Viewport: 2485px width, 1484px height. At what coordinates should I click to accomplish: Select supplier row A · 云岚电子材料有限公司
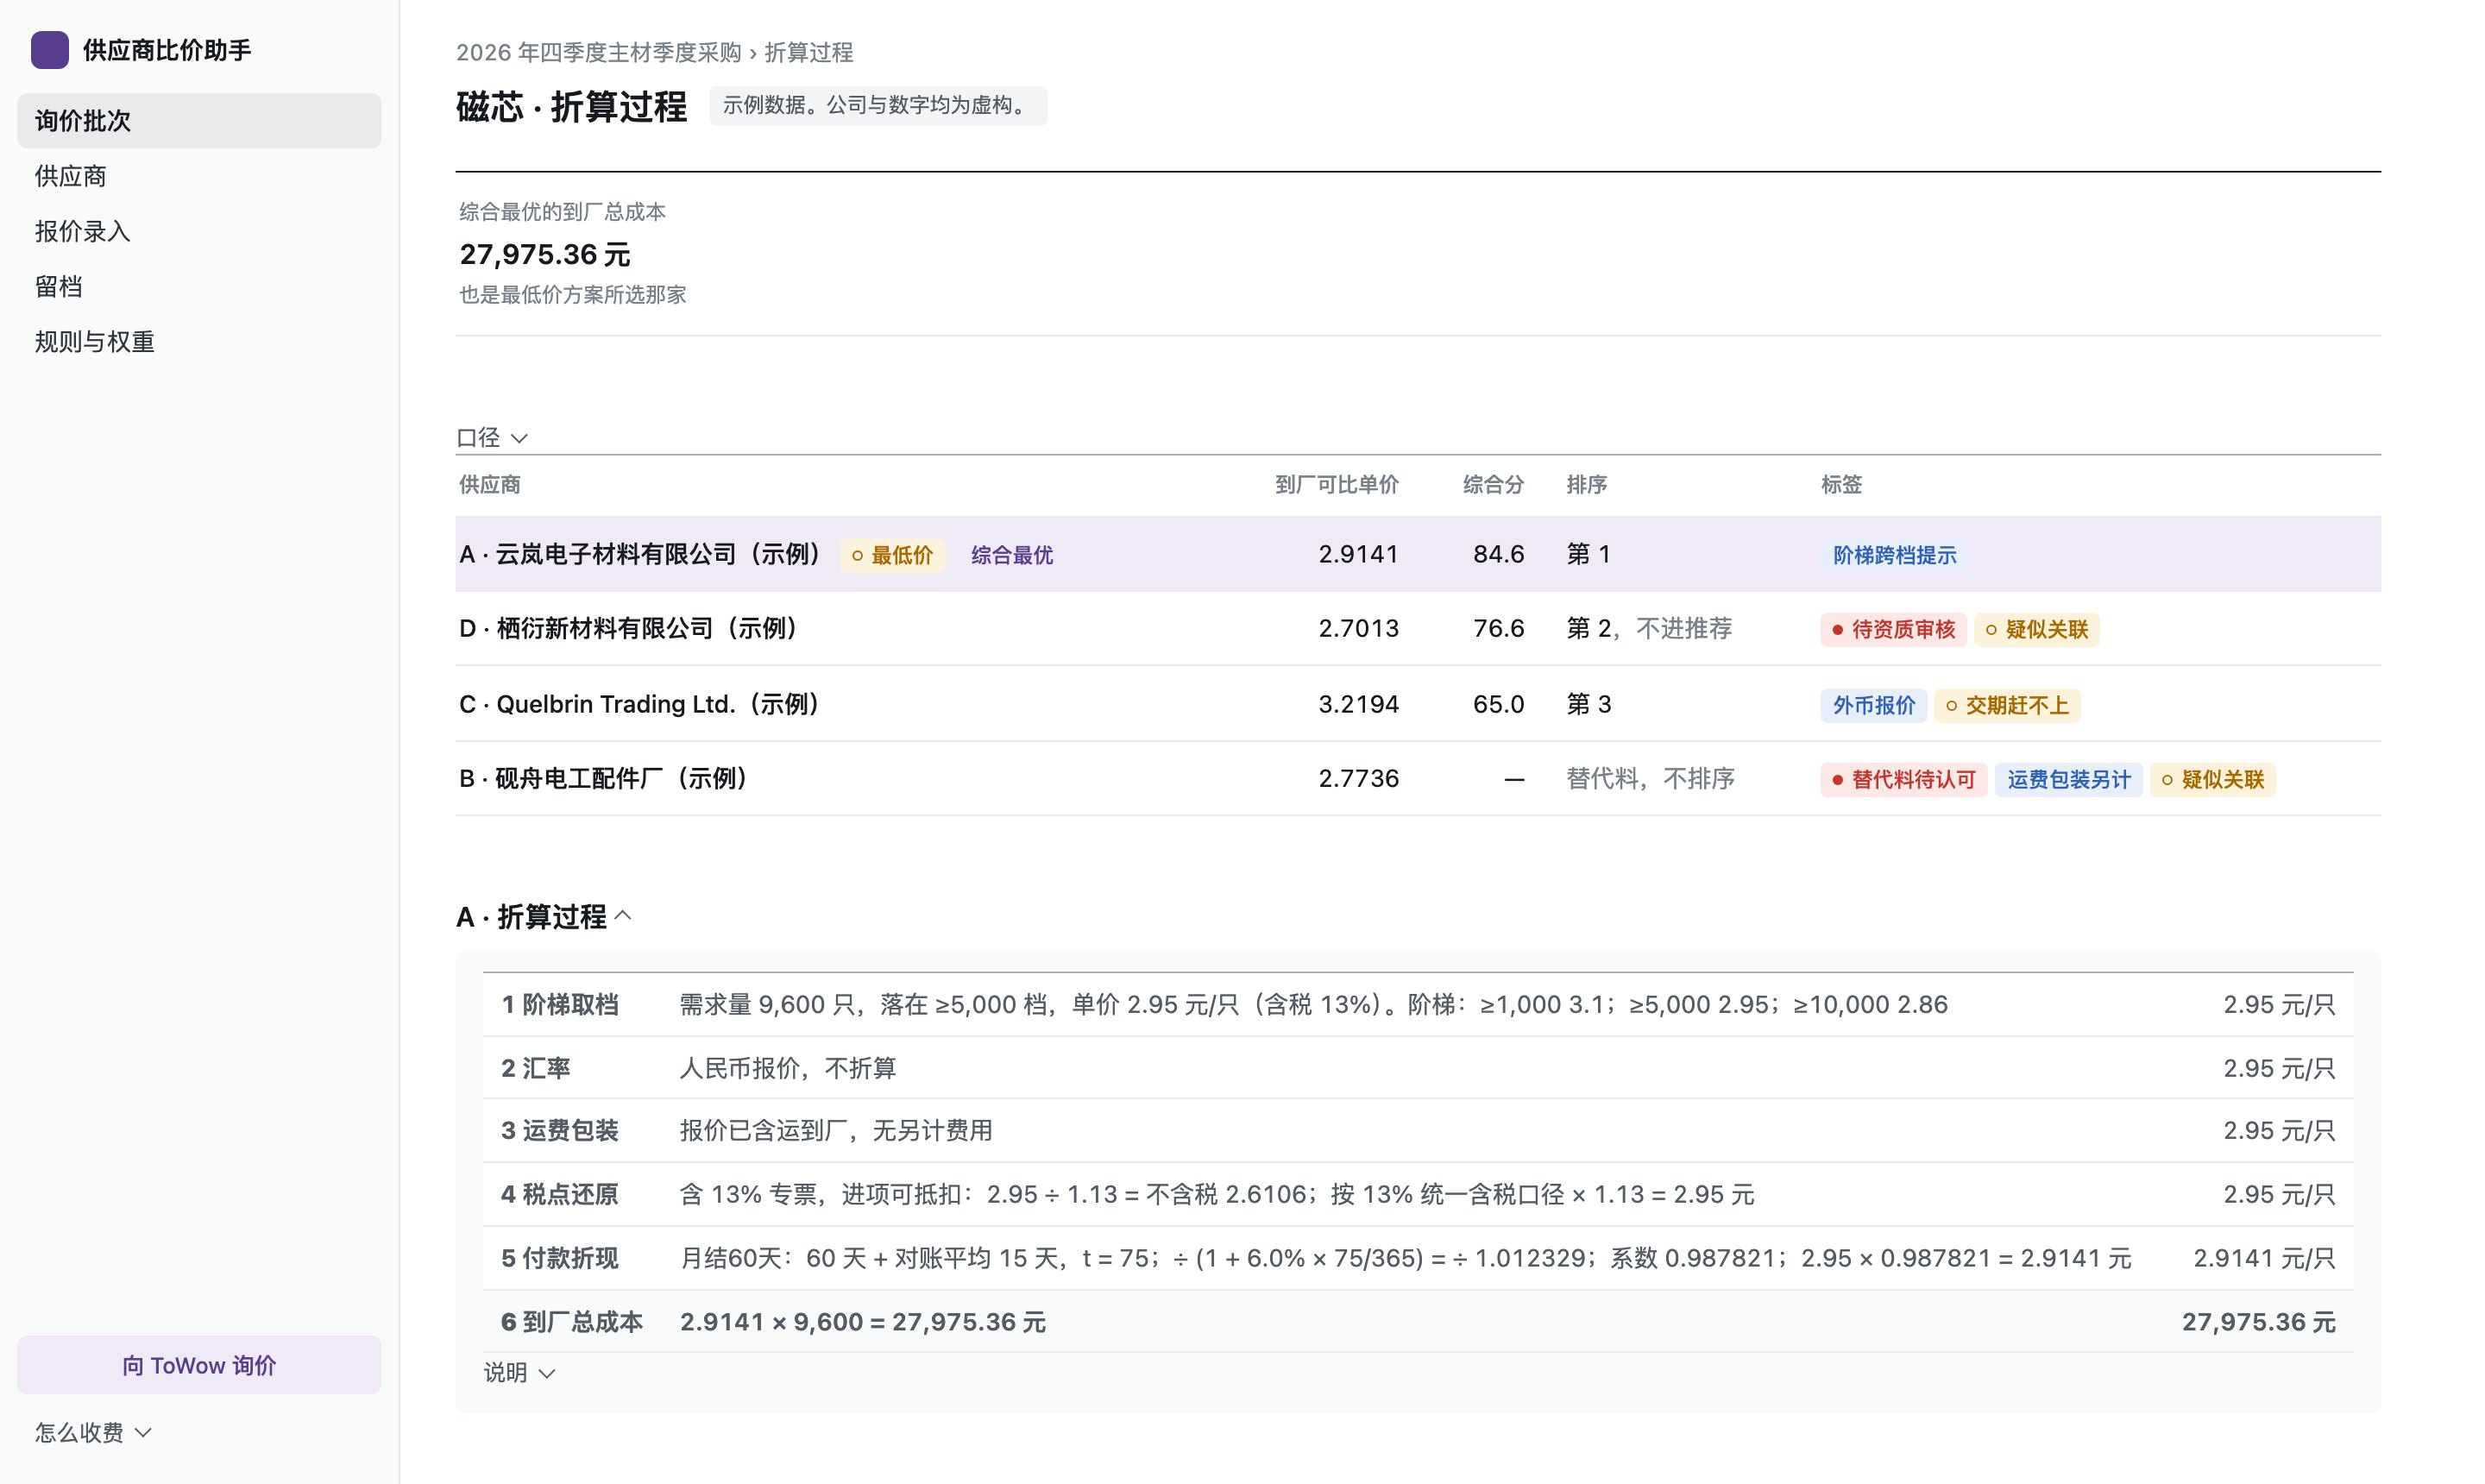[x=1417, y=554]
